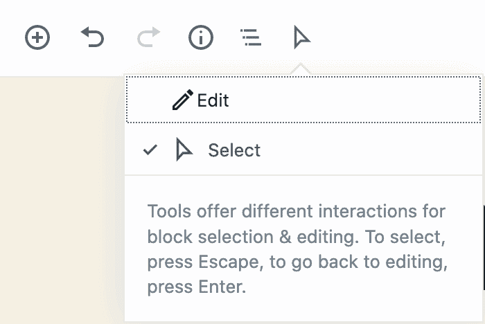Click the "Select" text label
Screen dimensions: 485x324
[x=234, y=150]
